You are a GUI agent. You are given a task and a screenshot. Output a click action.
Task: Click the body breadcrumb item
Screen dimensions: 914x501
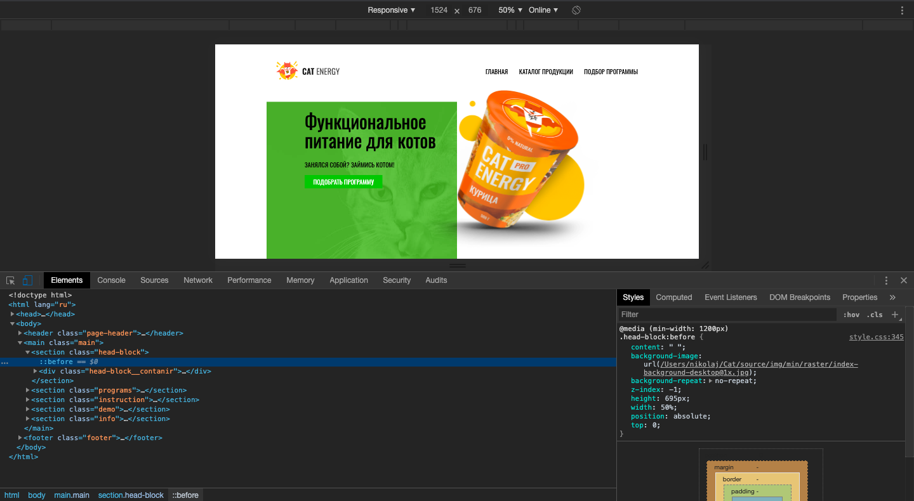37,495
